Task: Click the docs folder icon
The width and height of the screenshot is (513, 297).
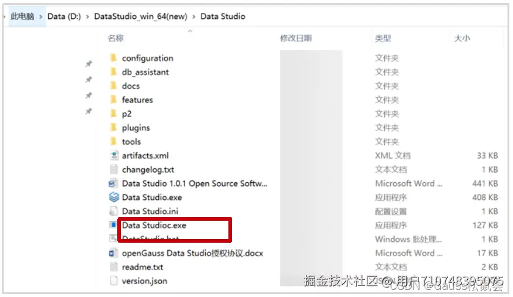Action: [x=114, y=85]
